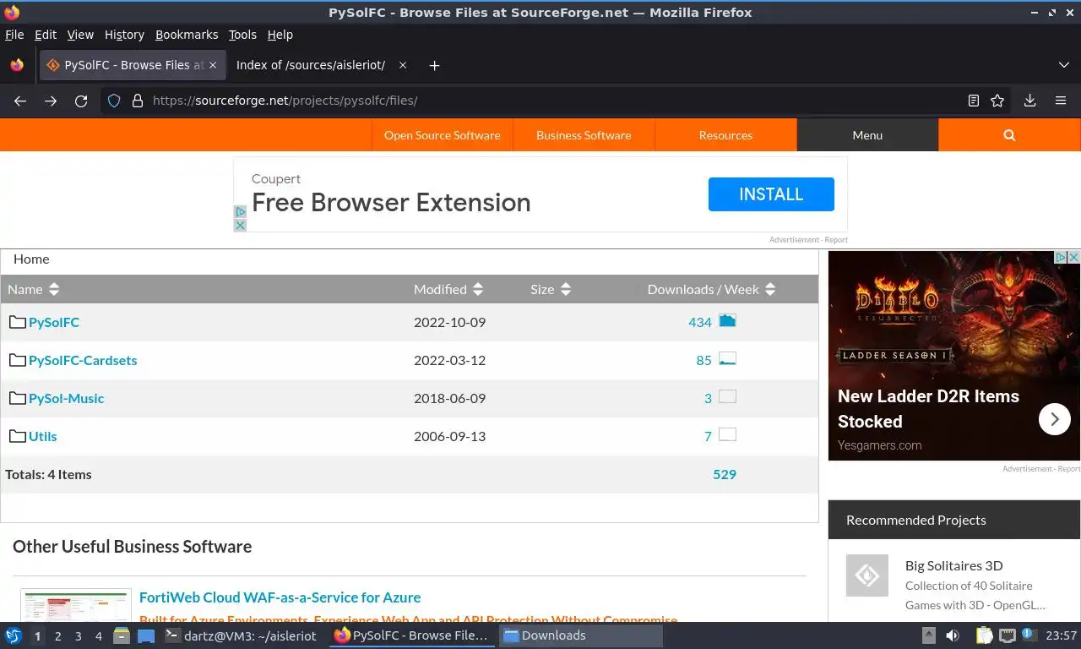This screenshot has width=1081, height=649.
Task: Click the SourceForge search magnifier icon
Action: click(1009, 135)
